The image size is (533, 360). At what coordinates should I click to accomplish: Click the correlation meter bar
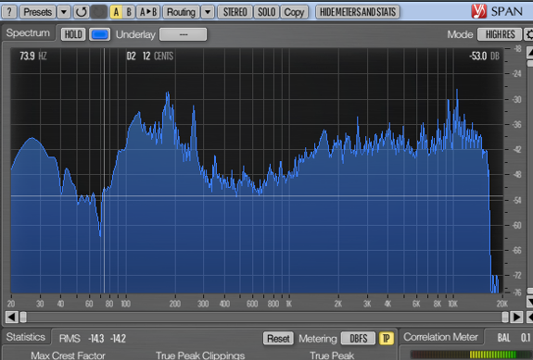tap(471, 355)
